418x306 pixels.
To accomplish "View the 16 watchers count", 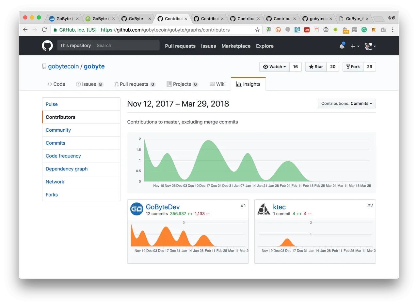I will 296,67.
